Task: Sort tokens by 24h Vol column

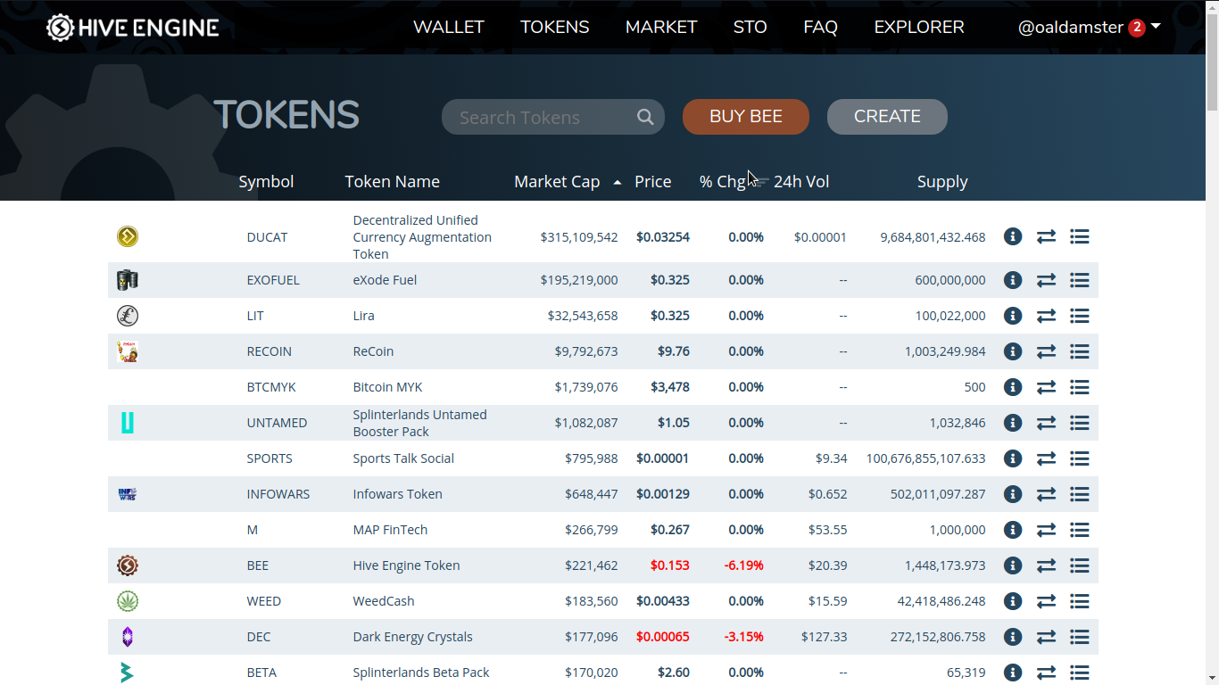Action: coord(801,182)
